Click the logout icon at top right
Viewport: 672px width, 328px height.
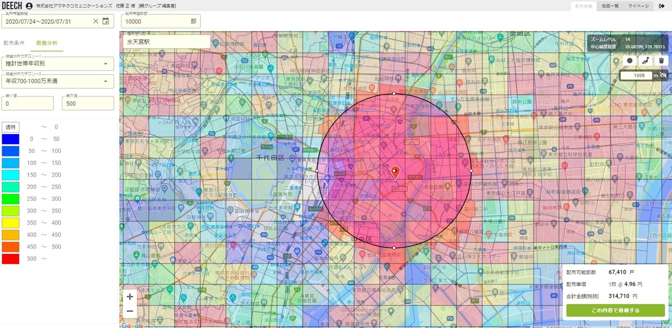click(662, 6)
